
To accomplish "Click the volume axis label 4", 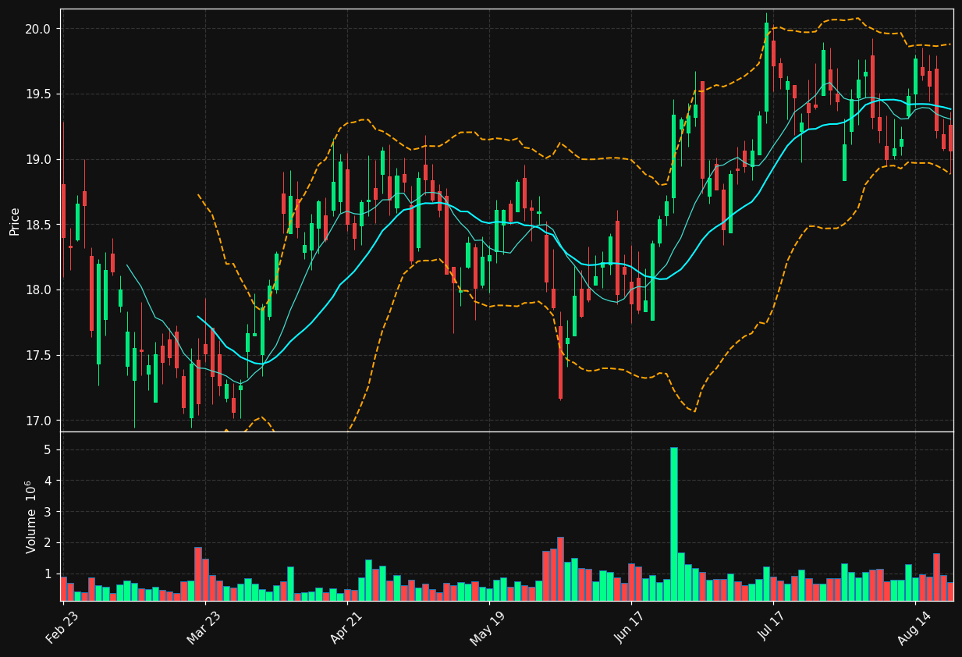I will click(47, 481).
